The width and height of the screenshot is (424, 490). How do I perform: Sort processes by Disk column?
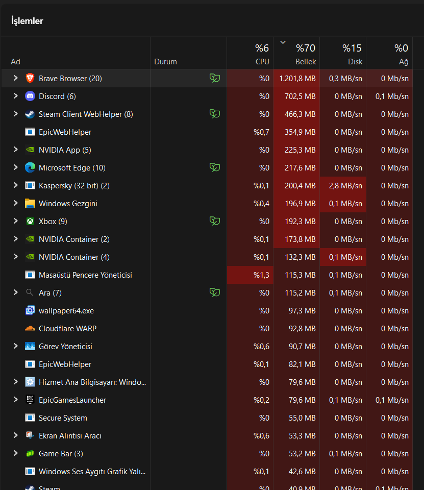coord(343,53)
